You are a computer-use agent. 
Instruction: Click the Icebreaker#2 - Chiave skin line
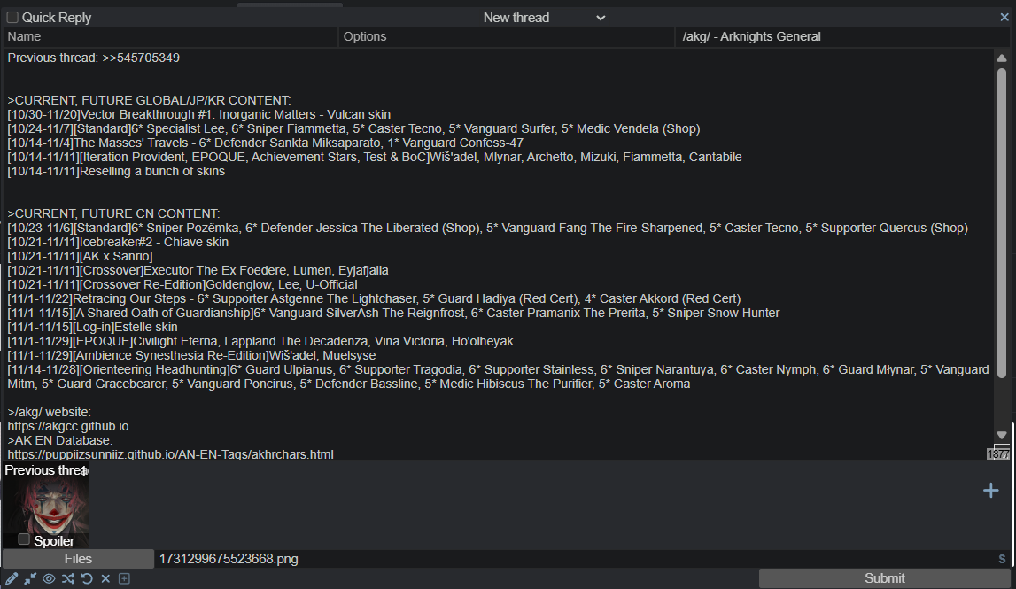coord(118,243)
